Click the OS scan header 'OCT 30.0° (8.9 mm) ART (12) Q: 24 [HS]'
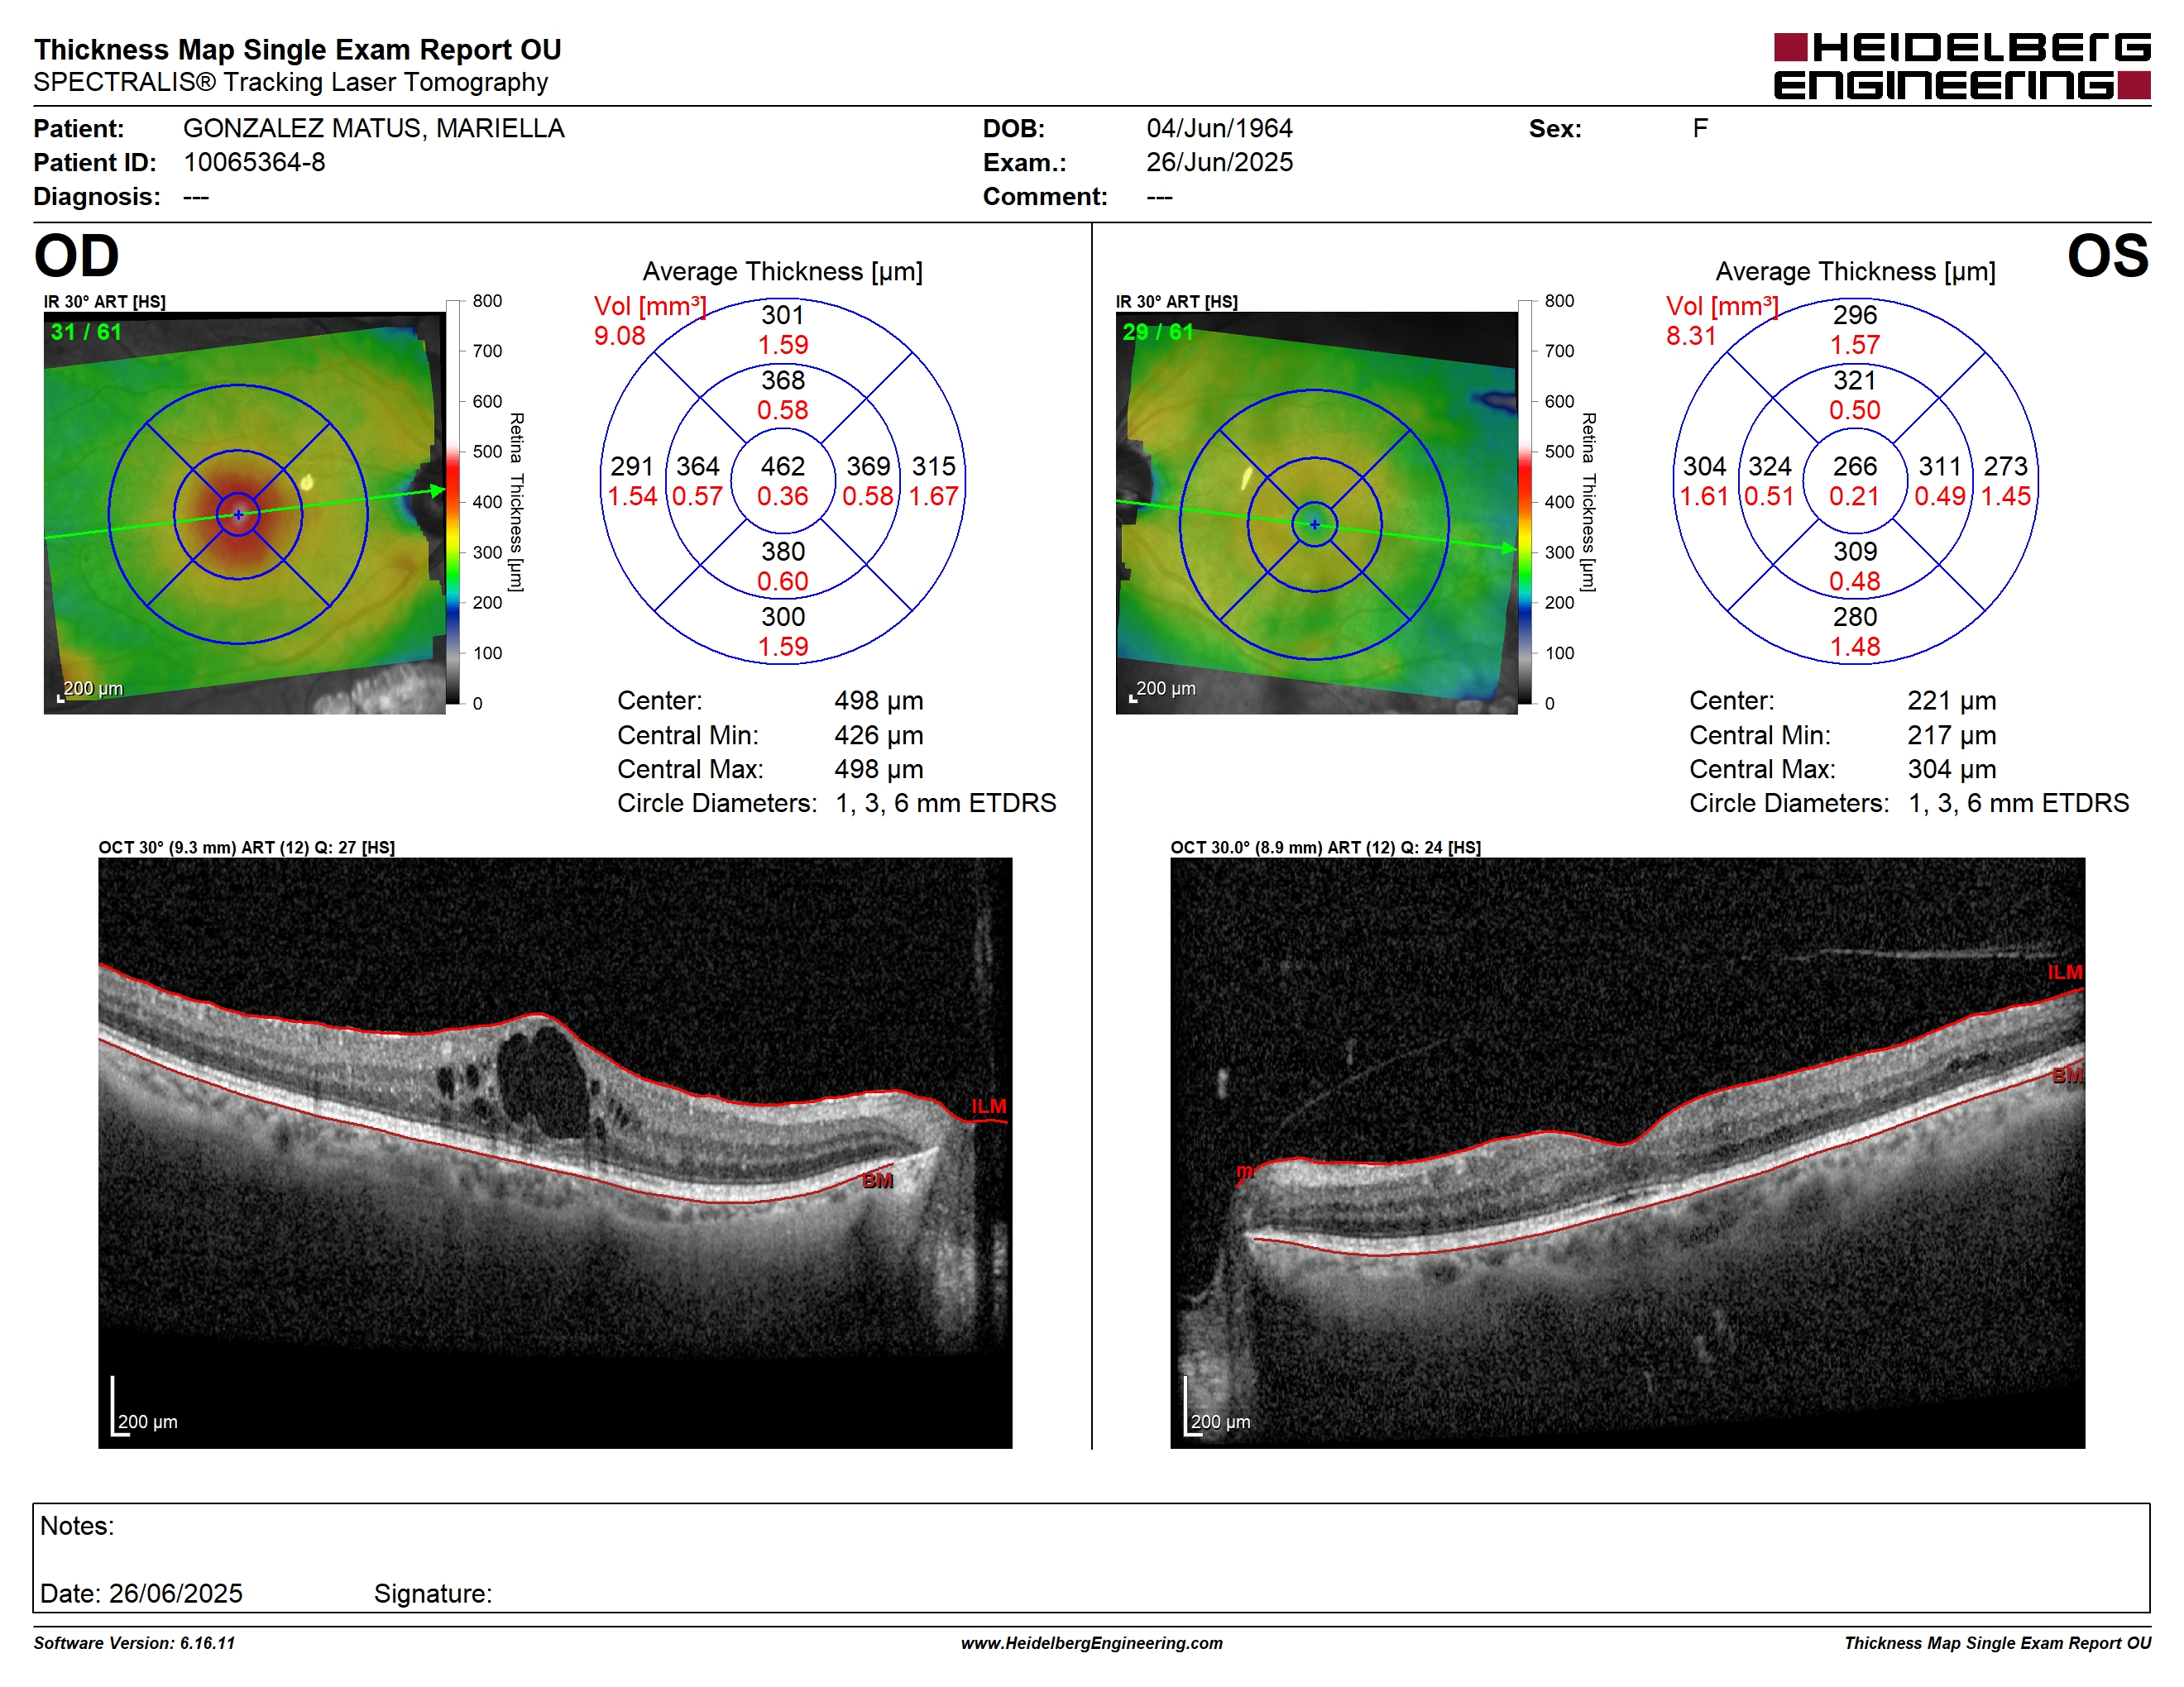2184x1687 pixels. click(x=1325, y=848)
